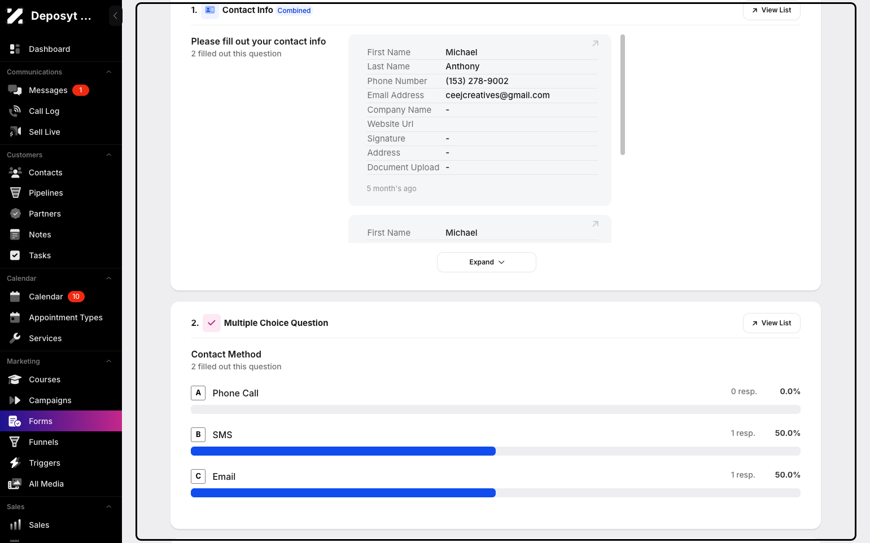
Task: Collapse the Calendar section header
Action: [109, 279]
